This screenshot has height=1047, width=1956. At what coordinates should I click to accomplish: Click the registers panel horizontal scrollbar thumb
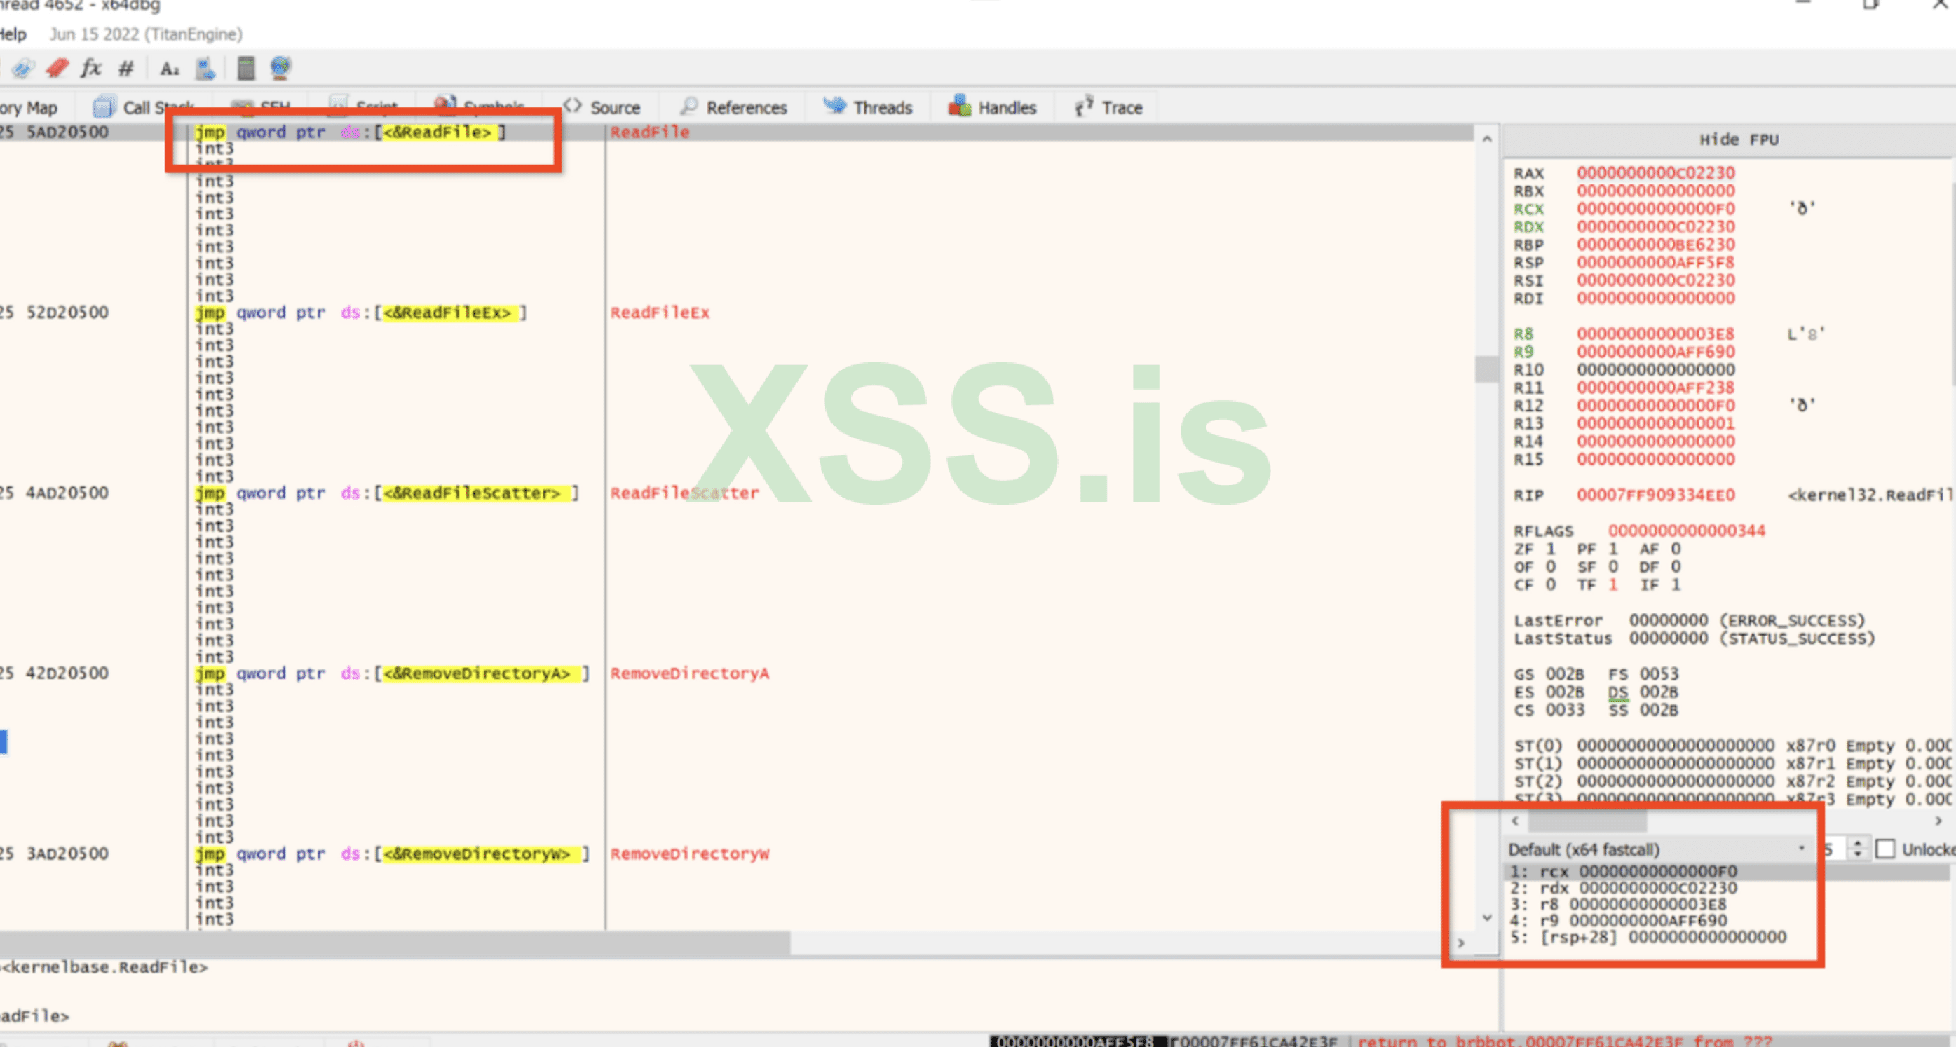tap(1587, 821)
